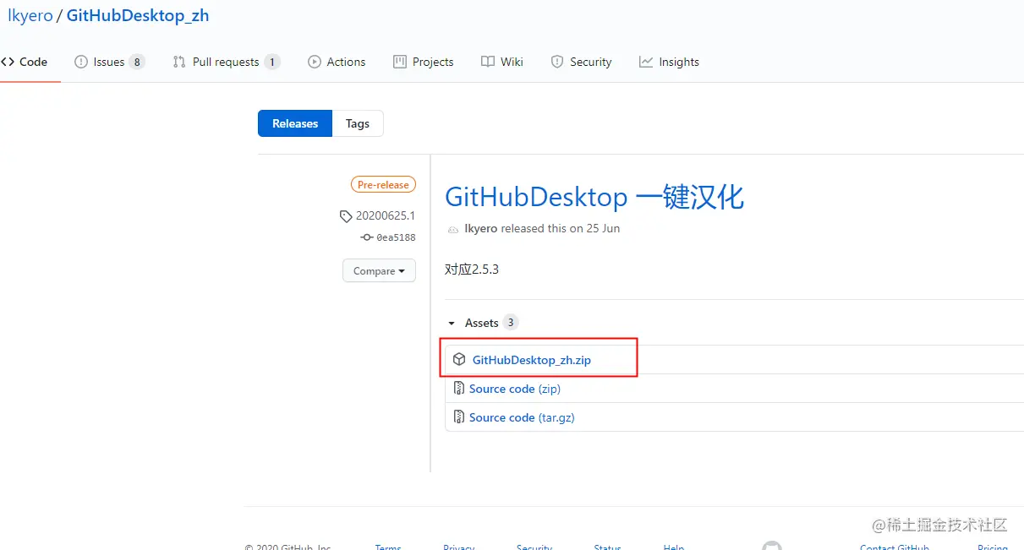This screenshot has width=1024, height=550.
Task: Click the lkyero author avatar icon
Action: tap(453, 229)
